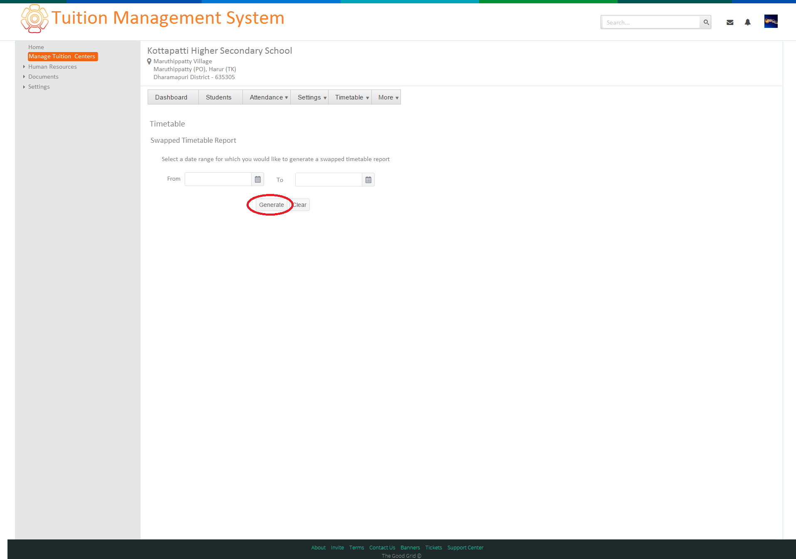The width and height of the screenshot is (796, 559).
Task: Click the Dharamapuri District - 635305 line
Action: [194, 77]
